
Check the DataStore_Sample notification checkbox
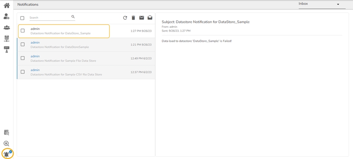click(23, 31)
